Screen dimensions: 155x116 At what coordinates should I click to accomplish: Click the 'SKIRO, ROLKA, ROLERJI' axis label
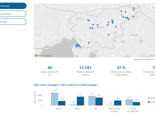[114, 110]
